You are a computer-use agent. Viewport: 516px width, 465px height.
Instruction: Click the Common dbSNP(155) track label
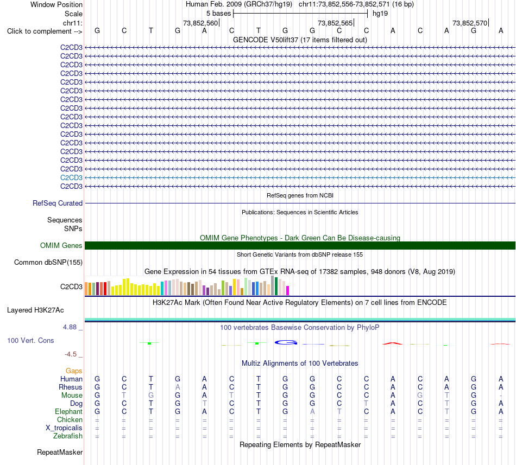48,262
